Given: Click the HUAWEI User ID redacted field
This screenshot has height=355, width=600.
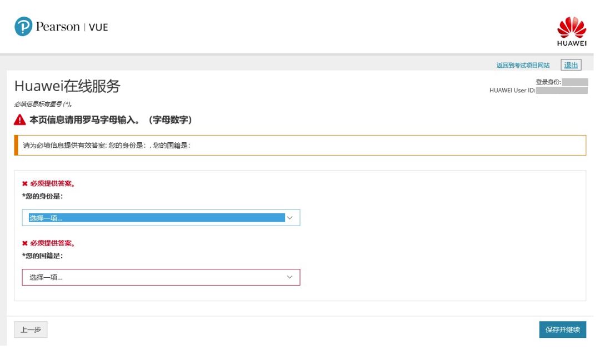Looking at the screenshot, I should coord(562,91).
